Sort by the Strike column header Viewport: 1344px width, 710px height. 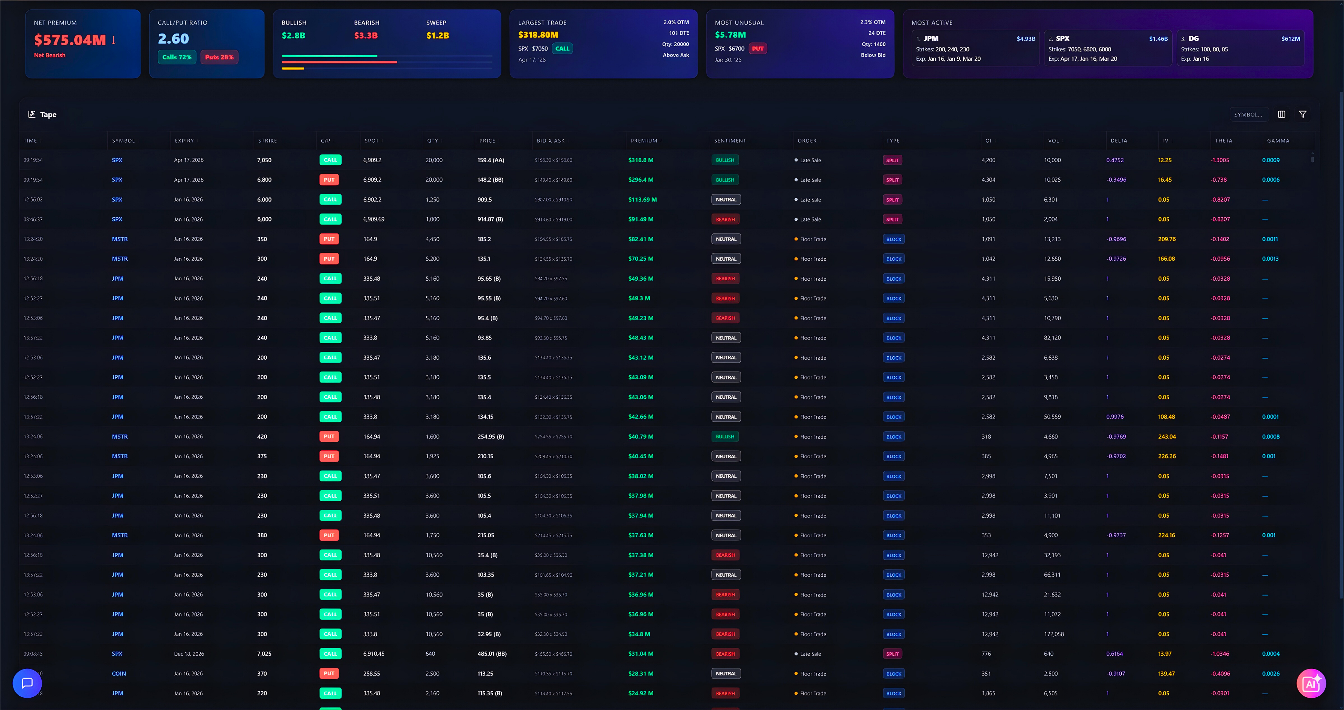click(268, 141)
